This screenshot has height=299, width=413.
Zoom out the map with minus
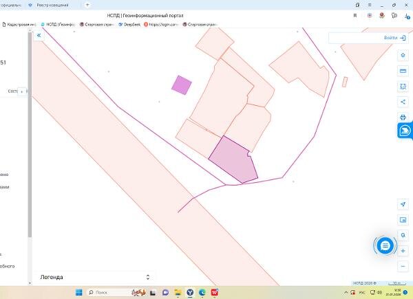[x=403, y=267]
